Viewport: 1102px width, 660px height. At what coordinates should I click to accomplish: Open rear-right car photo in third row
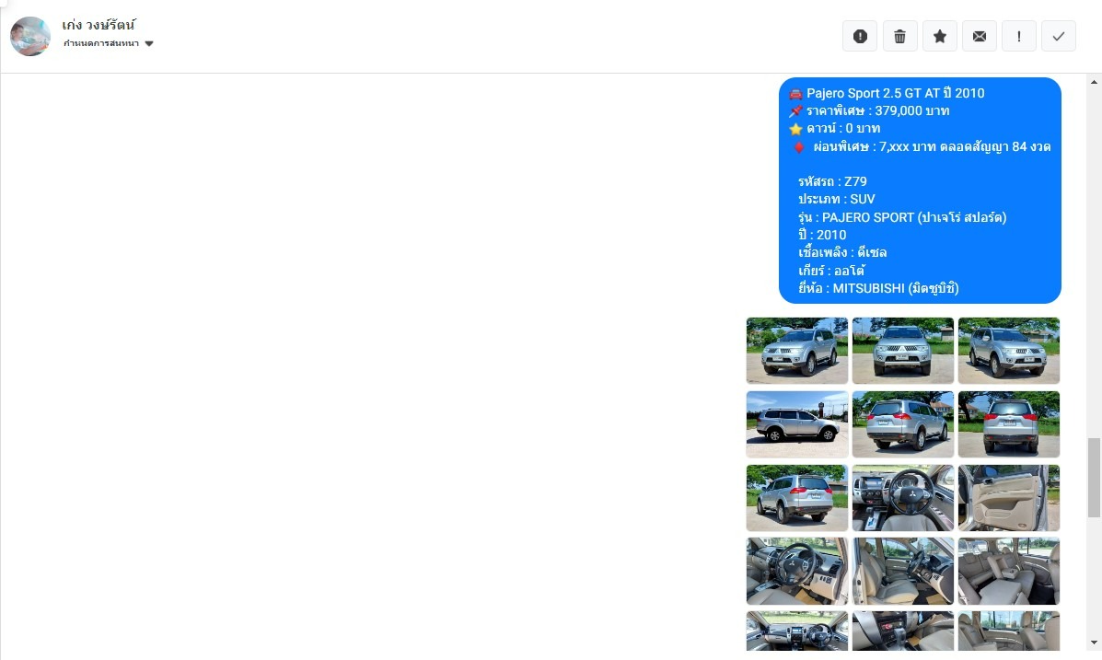click(797, 498)
